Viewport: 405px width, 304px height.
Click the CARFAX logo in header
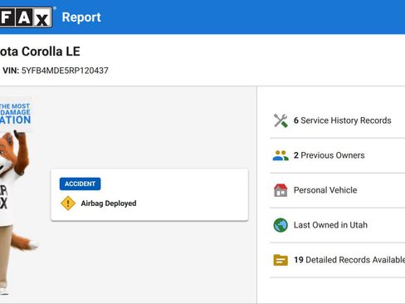(x=26, y=17)
